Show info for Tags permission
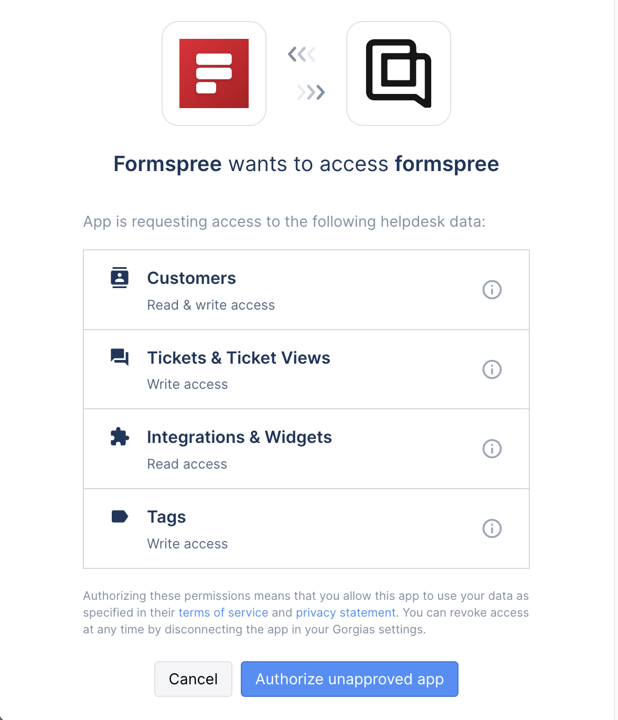The height and width of the screenshot is (720, 618). (492, 528)
